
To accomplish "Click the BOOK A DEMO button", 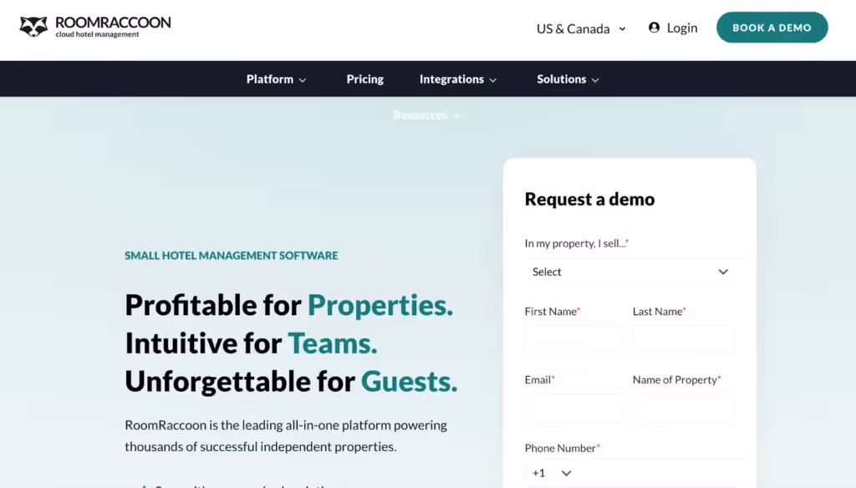I will [x=772, y=27].
